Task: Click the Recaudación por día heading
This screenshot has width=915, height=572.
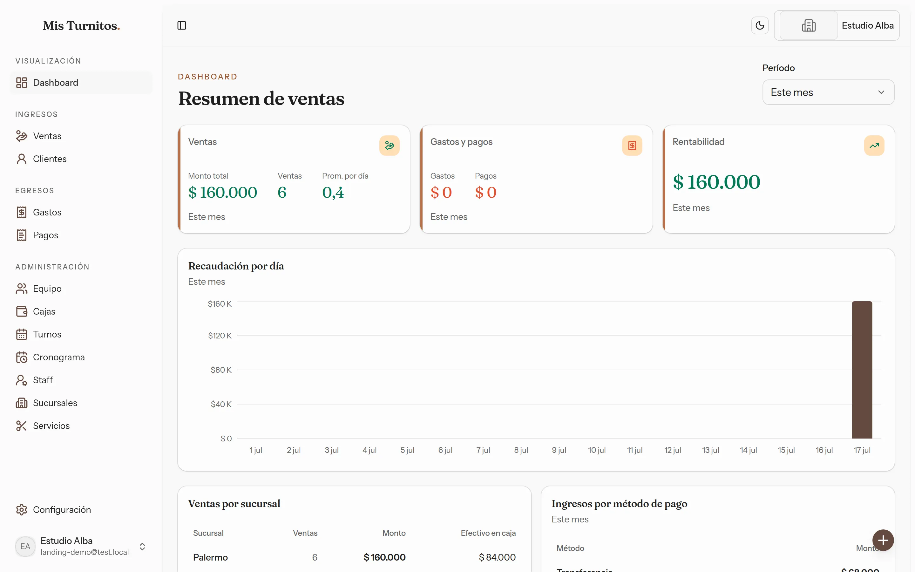Action: pos(236,266)
